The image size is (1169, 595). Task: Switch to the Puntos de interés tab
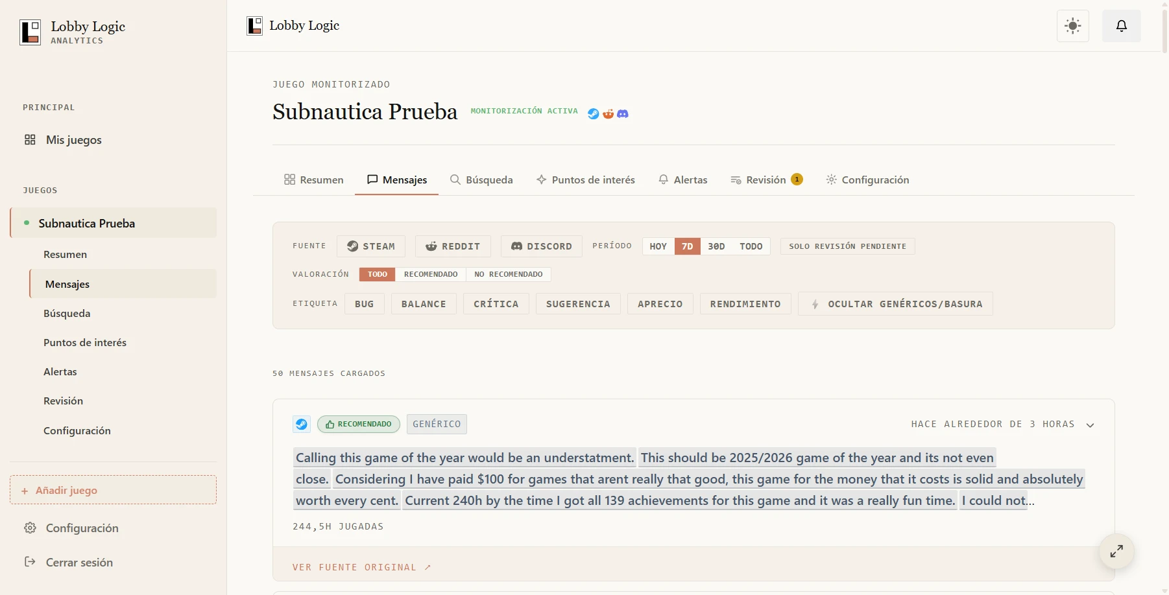click(585, 180)
